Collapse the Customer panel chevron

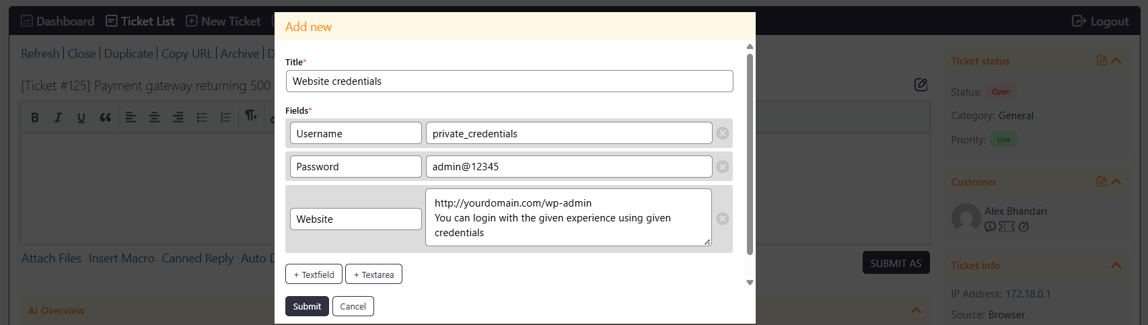[1117, 182]
